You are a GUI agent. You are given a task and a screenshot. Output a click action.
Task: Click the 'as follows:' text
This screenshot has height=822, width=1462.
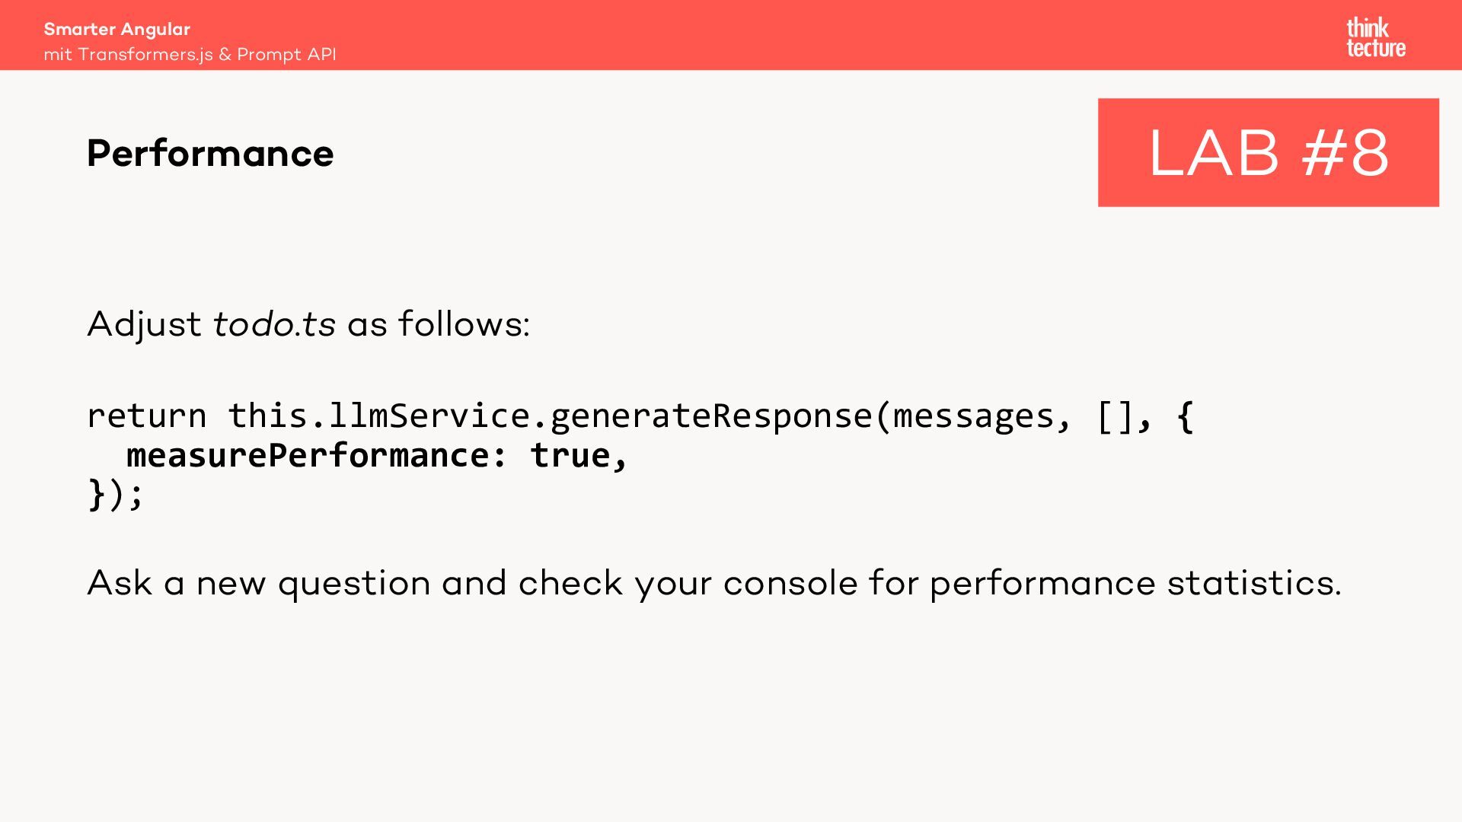pyautogui.click(x=439, y=324)
